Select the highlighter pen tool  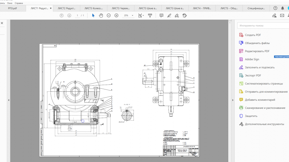(169, 15)
